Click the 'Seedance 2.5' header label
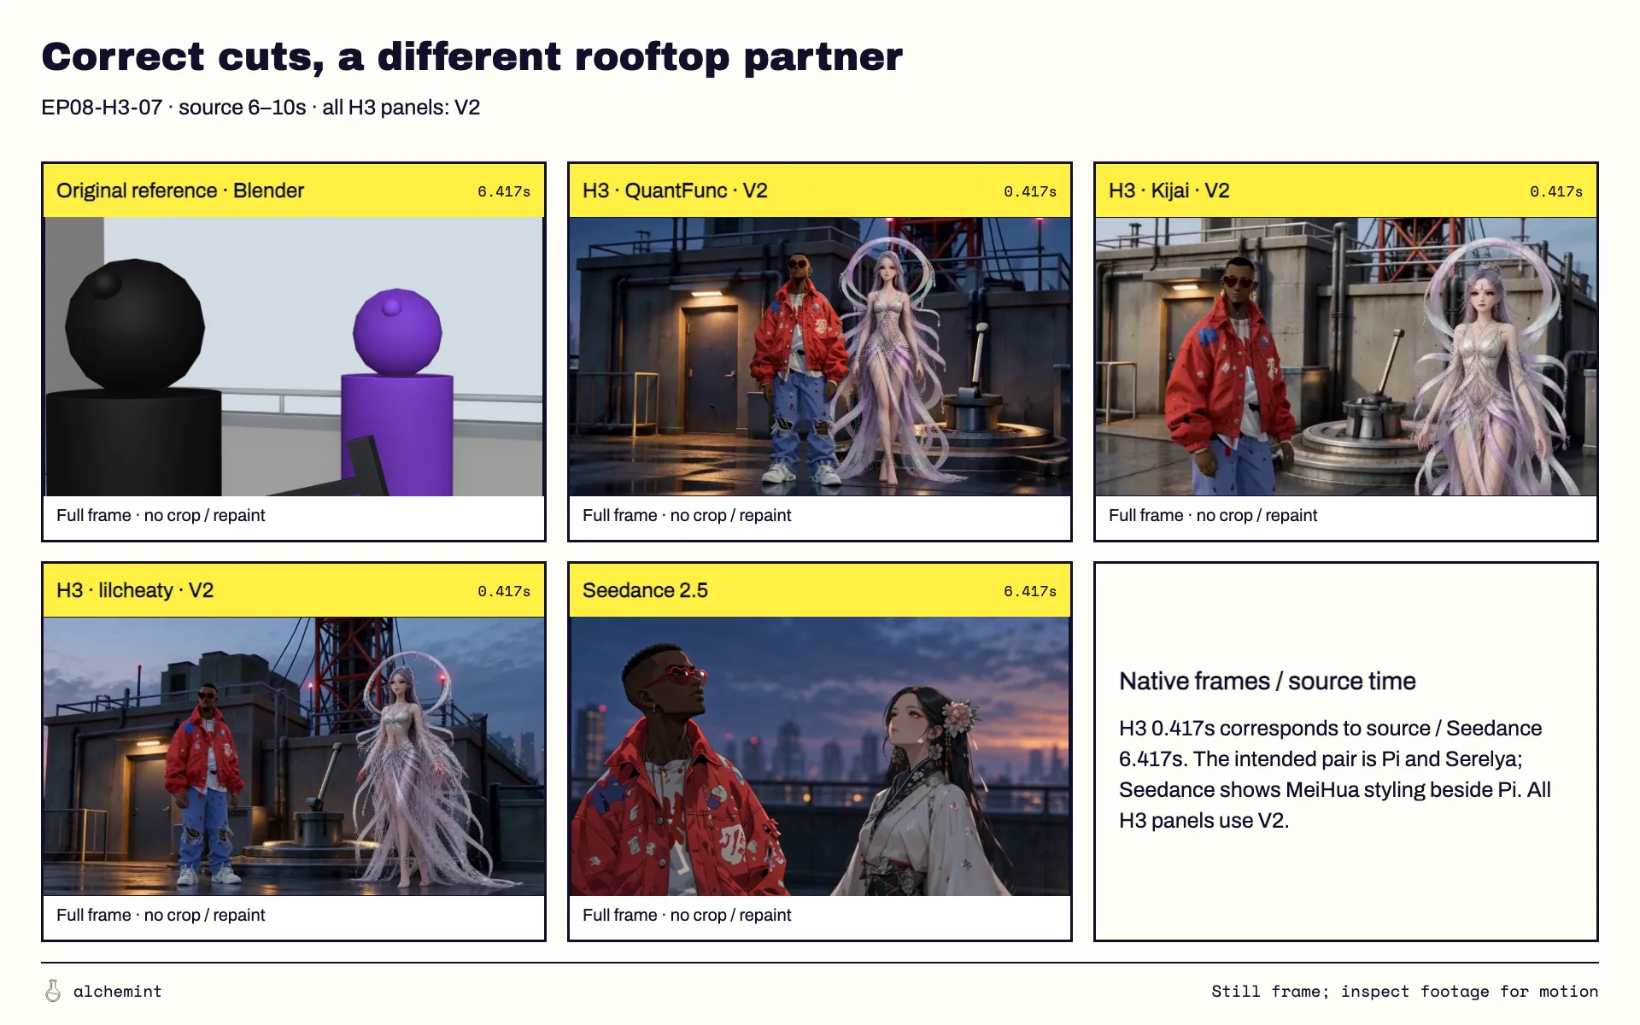 pos(645,590)
